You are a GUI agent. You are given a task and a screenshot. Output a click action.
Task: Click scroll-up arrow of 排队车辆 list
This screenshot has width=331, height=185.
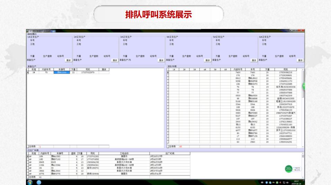tap(303, 69)
